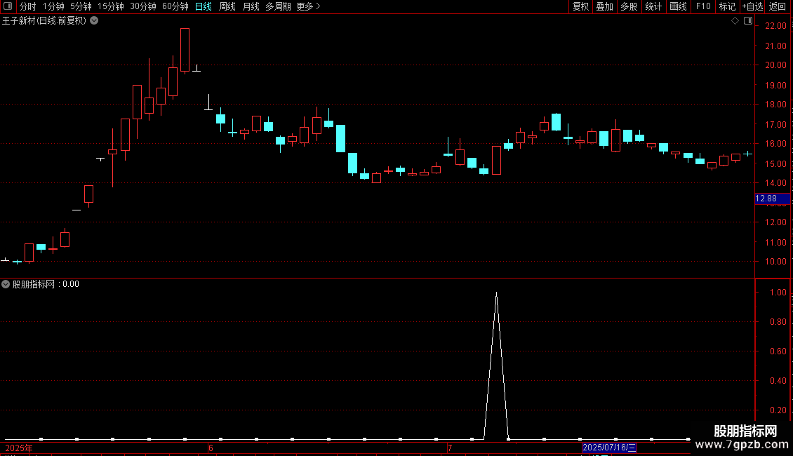Activate the 画线 drawing tools
This screenshot has height=456, width=793.
tap(678, 6)
